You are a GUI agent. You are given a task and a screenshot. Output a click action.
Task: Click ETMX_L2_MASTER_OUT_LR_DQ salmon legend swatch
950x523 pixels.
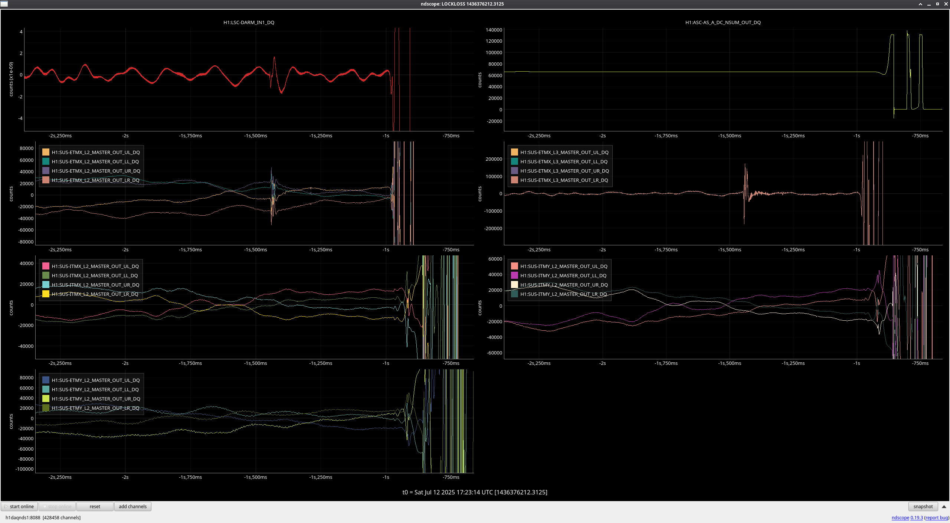46,180
